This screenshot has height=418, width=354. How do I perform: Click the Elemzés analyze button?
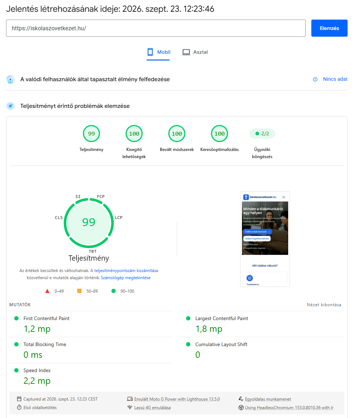[329, 28]
